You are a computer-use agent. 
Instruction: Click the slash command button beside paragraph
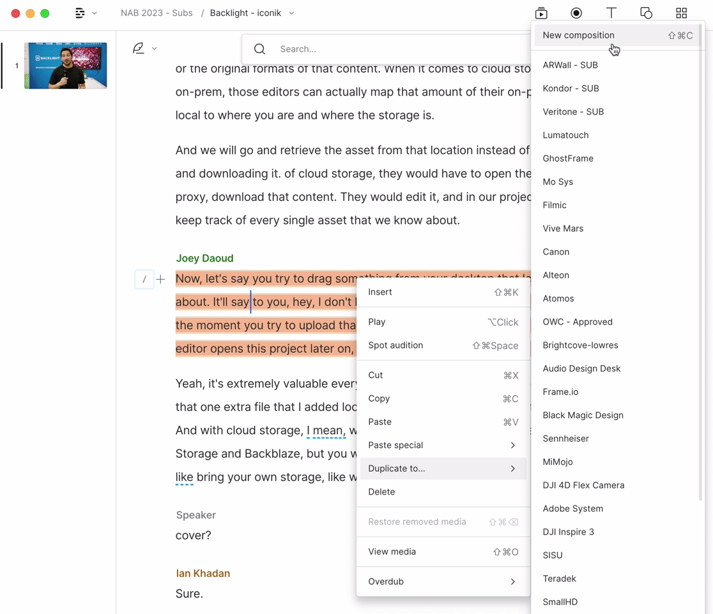(144, 280)
